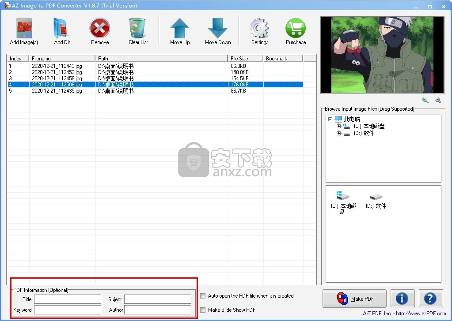Click the Path column header
The height and width of the screenshot is (321, 452).
coord(161,58)
